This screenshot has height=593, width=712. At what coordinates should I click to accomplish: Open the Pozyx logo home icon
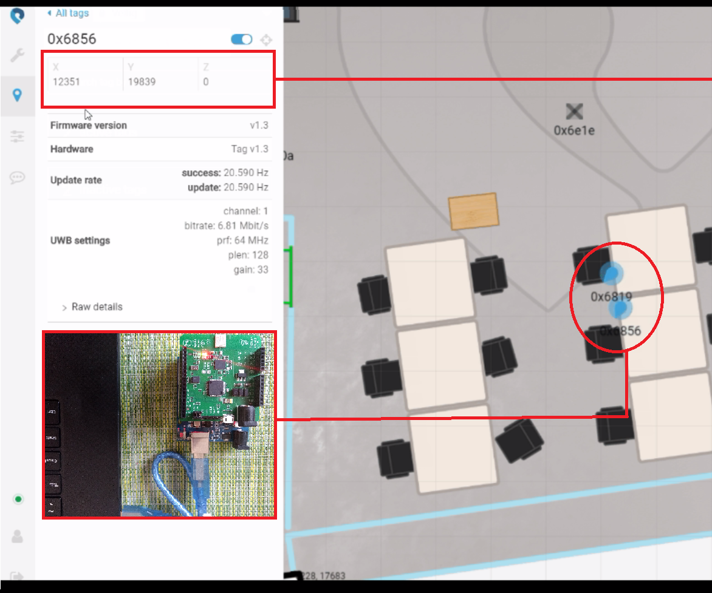[x=17, y=16]
